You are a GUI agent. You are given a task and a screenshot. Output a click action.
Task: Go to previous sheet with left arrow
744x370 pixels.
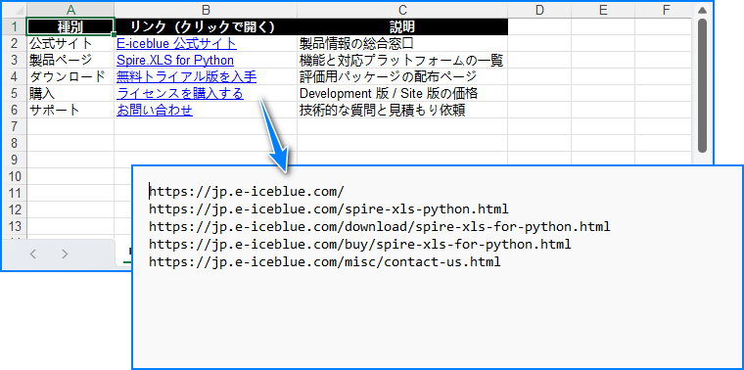point(32,254)
